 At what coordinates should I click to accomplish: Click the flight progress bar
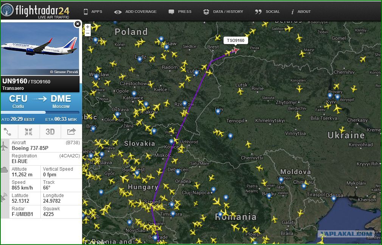tap(40, 112)
